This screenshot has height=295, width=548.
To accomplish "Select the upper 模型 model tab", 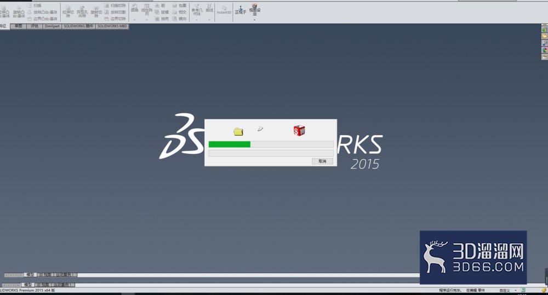I will [x=30, y=275].
